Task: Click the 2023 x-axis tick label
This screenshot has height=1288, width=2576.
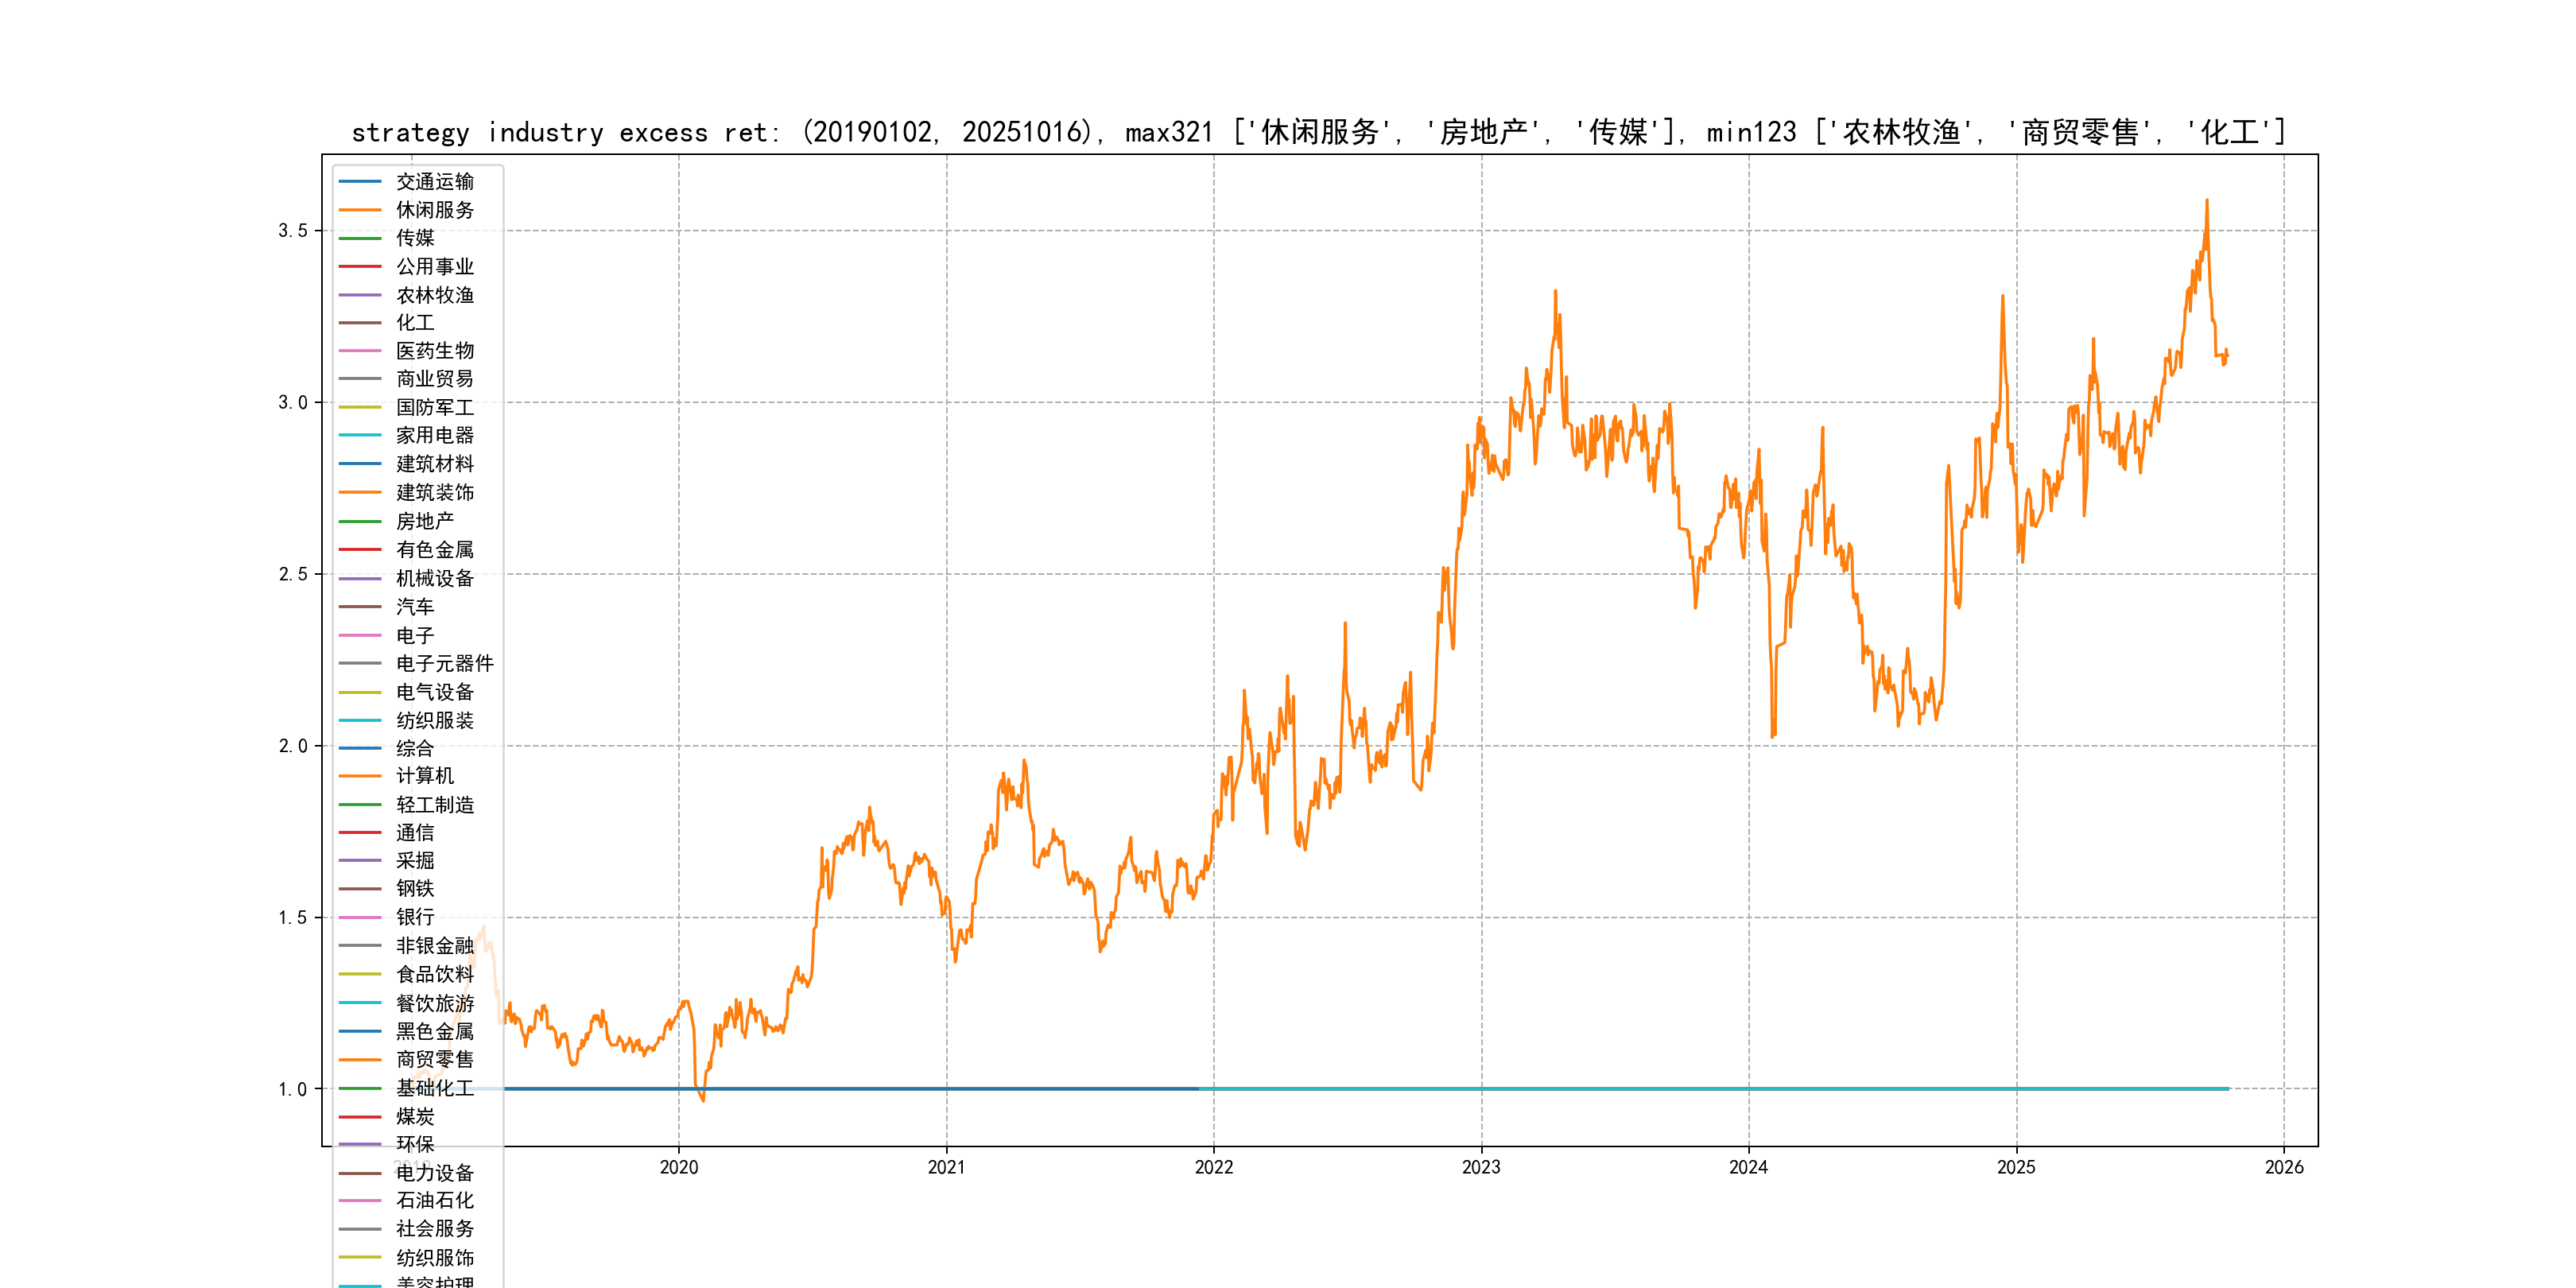Action: click(1481, 1167)
